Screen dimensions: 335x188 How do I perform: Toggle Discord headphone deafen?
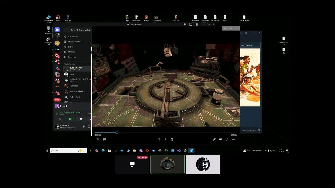(x=89, y=127)
